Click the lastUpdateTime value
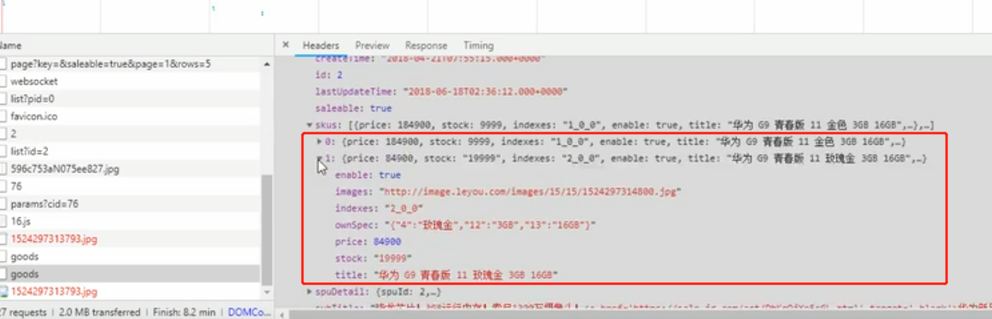This screenshot has height=319, width=992. click(485, 91)
